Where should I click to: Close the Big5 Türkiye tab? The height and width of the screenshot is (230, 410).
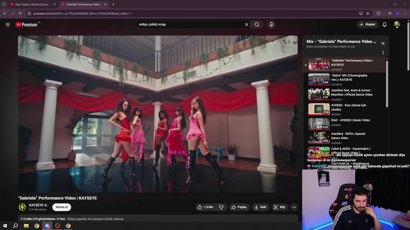[54, 4]
